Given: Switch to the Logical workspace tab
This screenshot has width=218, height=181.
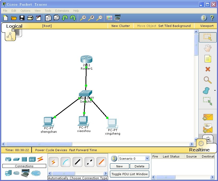Looking at the screenshot, I should click(14, 26).
